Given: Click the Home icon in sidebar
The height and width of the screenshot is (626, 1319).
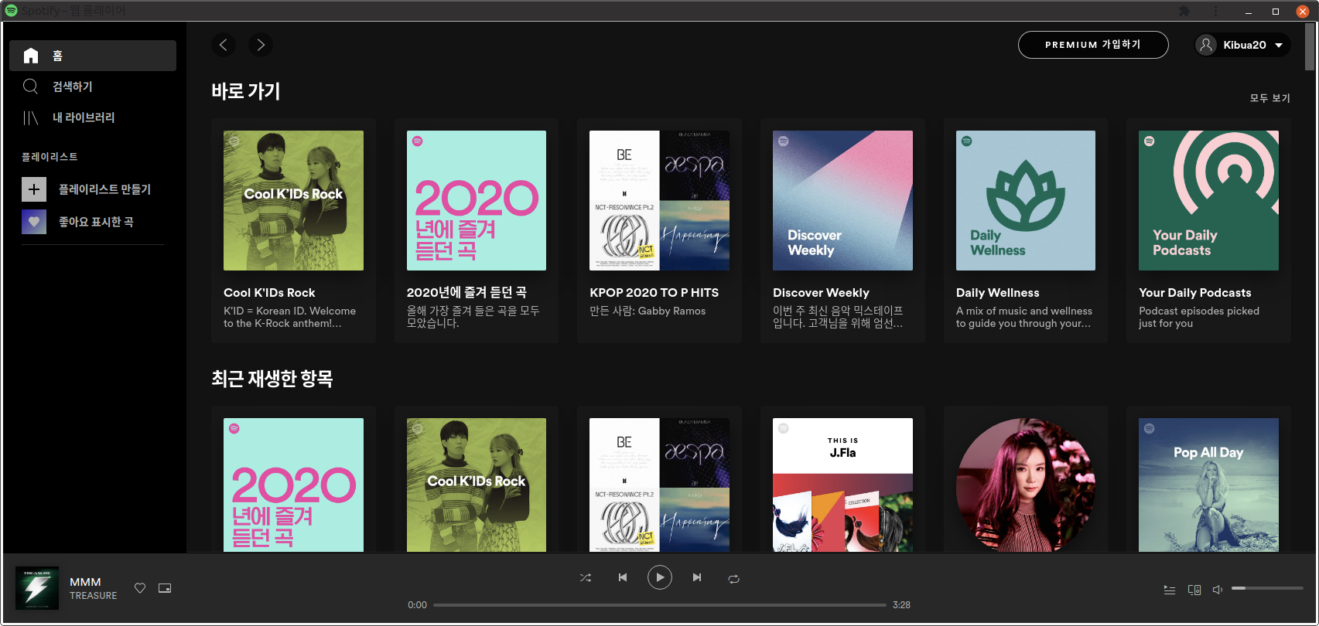Looking at the screenshot, I should point(31,56).
